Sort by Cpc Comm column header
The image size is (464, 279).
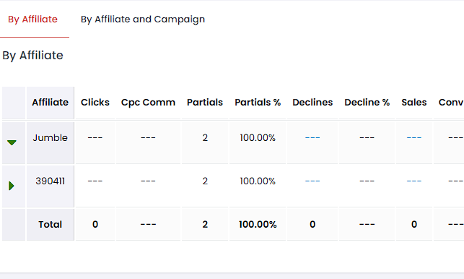[148, 103]
